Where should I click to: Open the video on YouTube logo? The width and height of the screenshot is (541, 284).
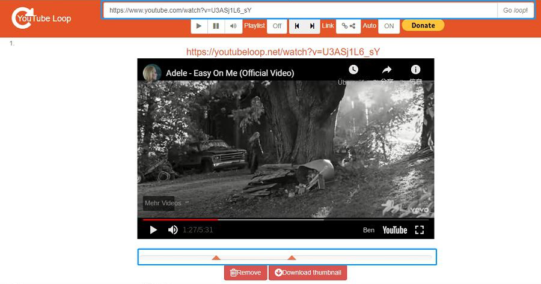pos(395,230)
